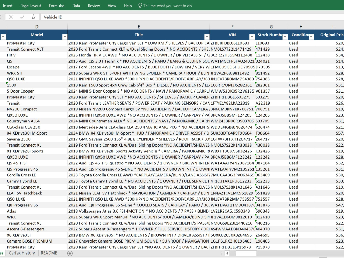Select column F header
Image resolution: width=344 pixels, height=258 pixels.
pyautogui.click(x=232, y=27)
